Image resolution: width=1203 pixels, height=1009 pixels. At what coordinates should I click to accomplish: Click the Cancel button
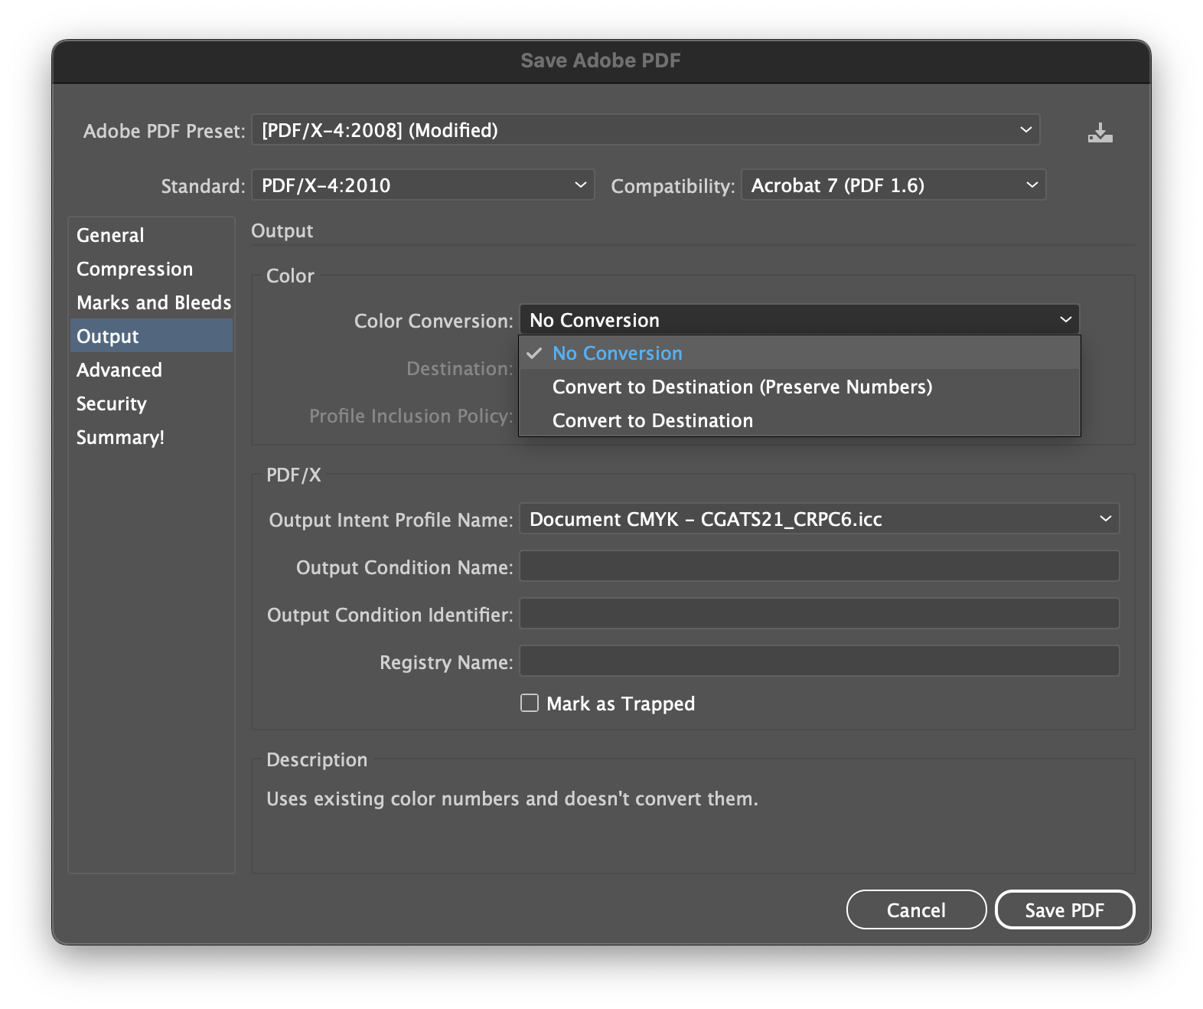coord(916,909)
